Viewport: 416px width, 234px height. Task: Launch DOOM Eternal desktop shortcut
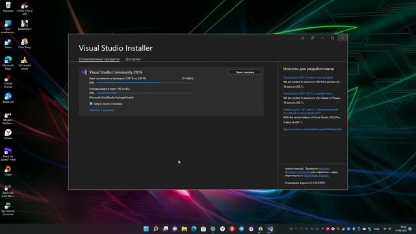click(8, 81)
